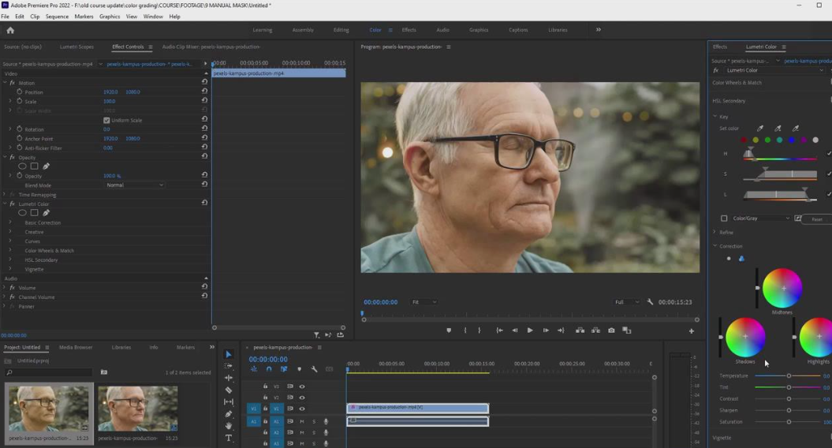This screenshot has width=832, height=448.
Task: Add marker in program monitor
Action: pyautogui.click(x=449, y=330)
